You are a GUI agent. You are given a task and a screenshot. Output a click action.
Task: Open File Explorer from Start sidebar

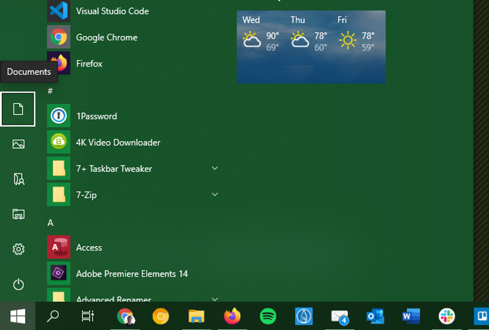18,214
